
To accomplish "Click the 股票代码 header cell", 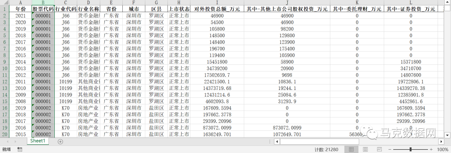I will [43, 9].
